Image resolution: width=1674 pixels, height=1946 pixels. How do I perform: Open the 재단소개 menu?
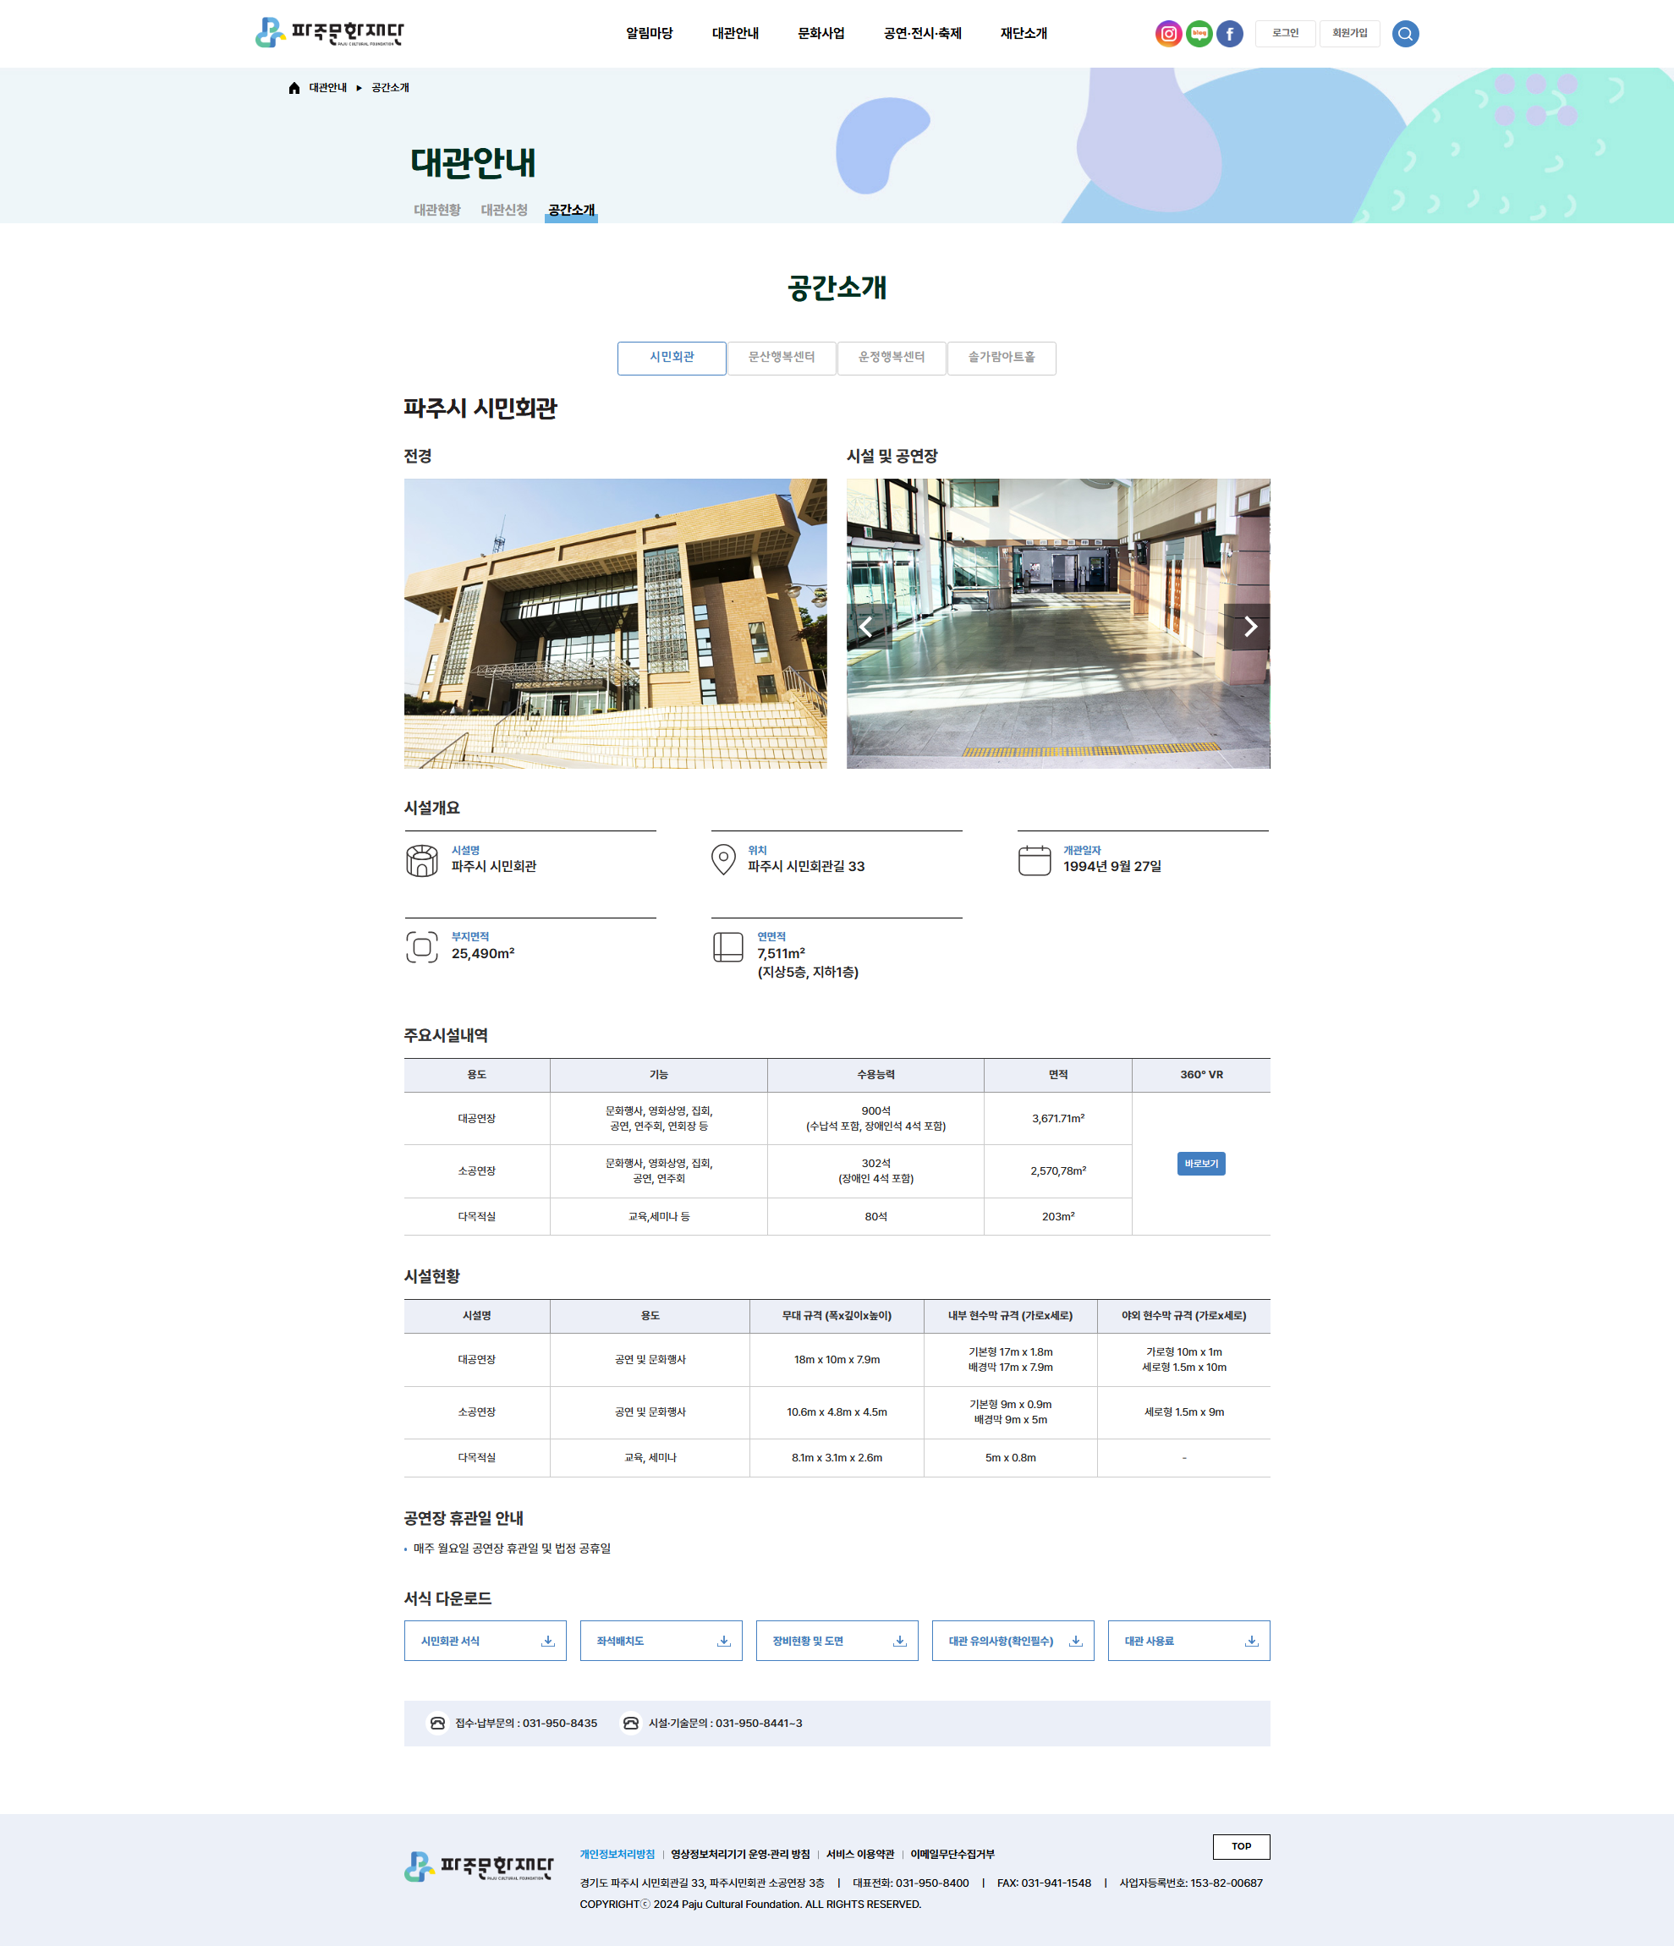pyautogui.click(x=1024, y=34)
